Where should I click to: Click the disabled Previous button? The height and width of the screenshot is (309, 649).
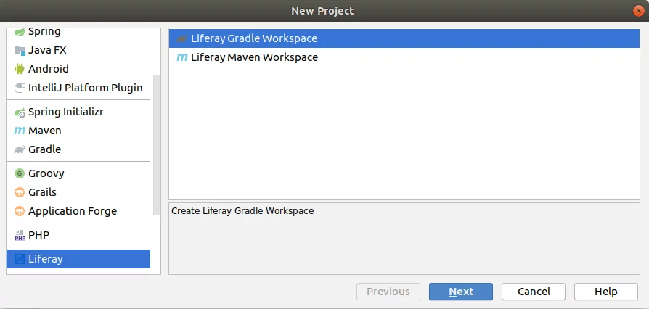(x=388, y=292)
